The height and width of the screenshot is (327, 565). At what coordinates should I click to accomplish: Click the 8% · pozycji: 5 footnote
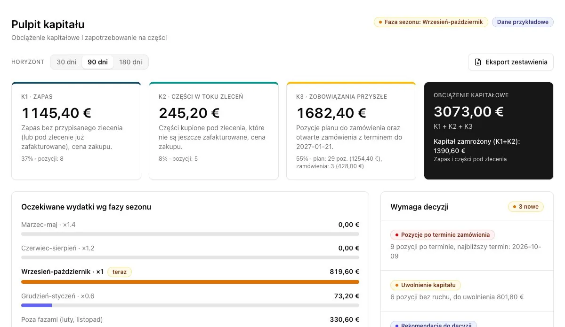178,159
